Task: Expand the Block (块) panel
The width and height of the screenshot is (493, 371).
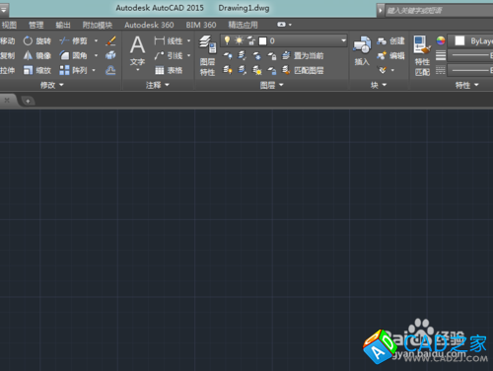Action: pyautogui.click(x=379, y=85)
